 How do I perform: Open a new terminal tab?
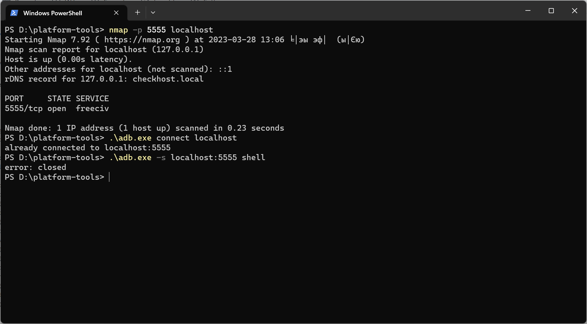137,13
